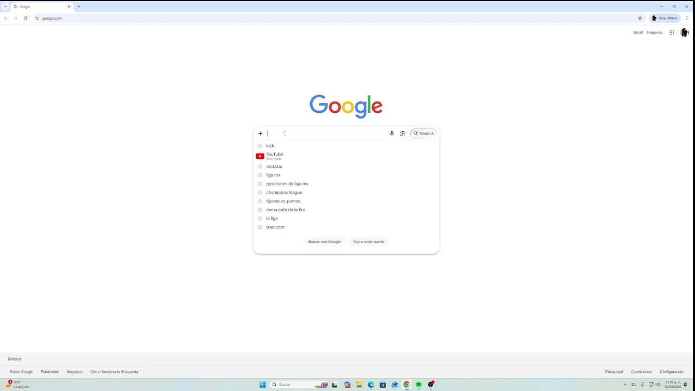
Task: Go forward in browser history
Action: pyautogui.click(x=15, y=18)
